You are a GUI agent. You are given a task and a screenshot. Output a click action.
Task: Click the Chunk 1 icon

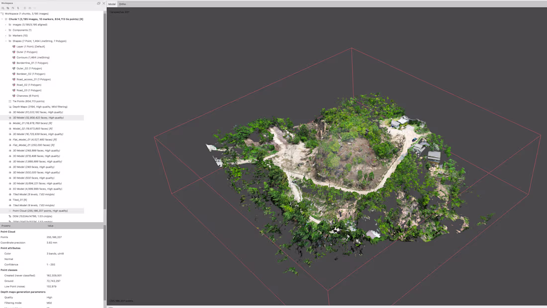(6, 19)
